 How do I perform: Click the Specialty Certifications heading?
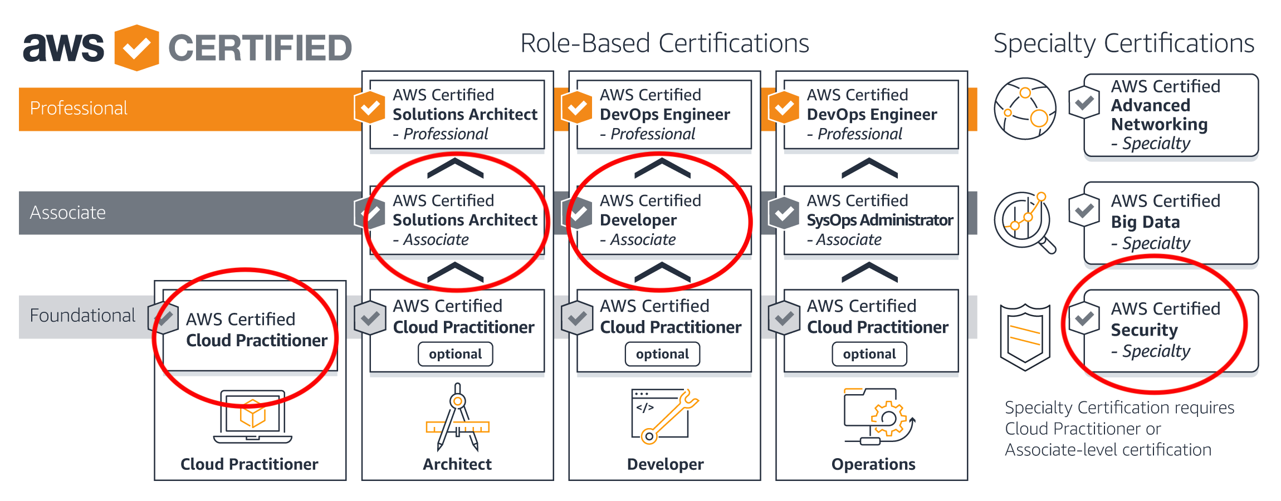1124,45
